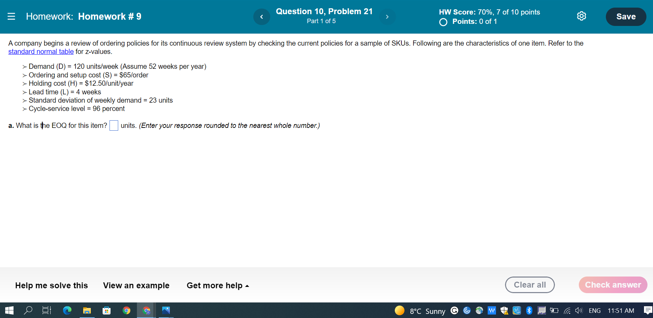Click inside the EOQ answer box

pos(114,125)
